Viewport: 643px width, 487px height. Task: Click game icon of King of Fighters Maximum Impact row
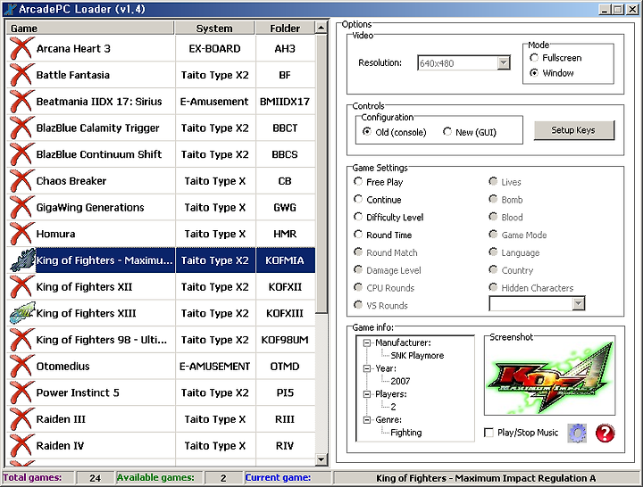click(x=22, y=260)
